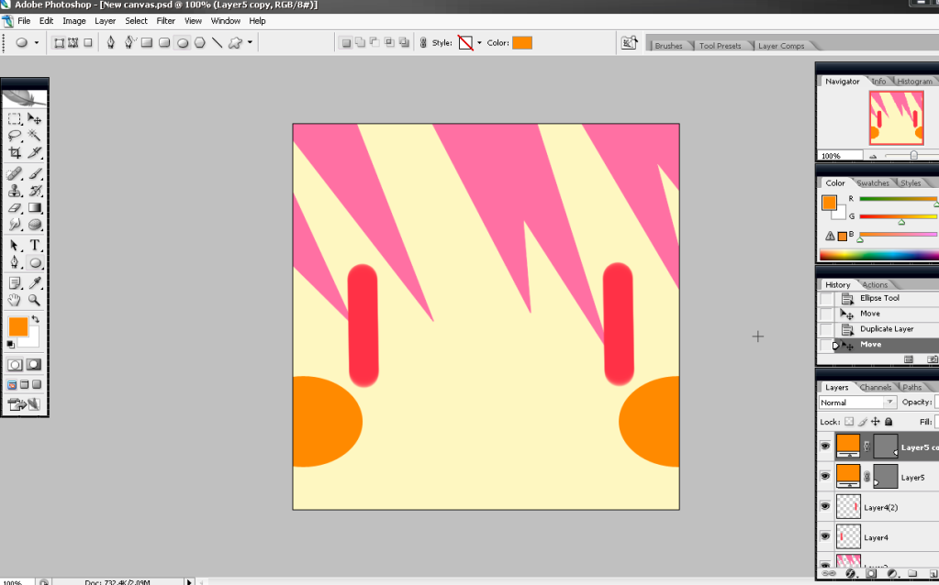Switch to the Channels tab

[876, 388]
